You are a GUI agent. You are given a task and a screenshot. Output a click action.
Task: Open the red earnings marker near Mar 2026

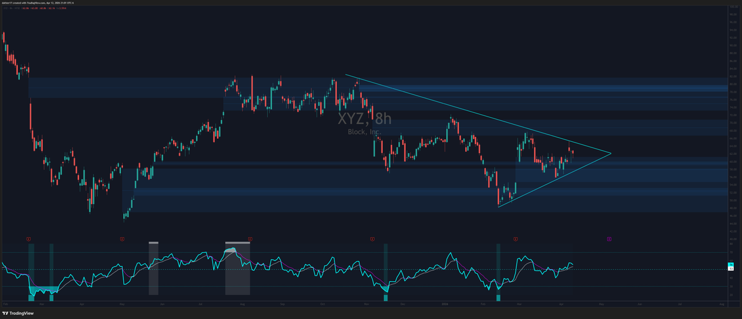pyautogui.click(x=515, y=238)
